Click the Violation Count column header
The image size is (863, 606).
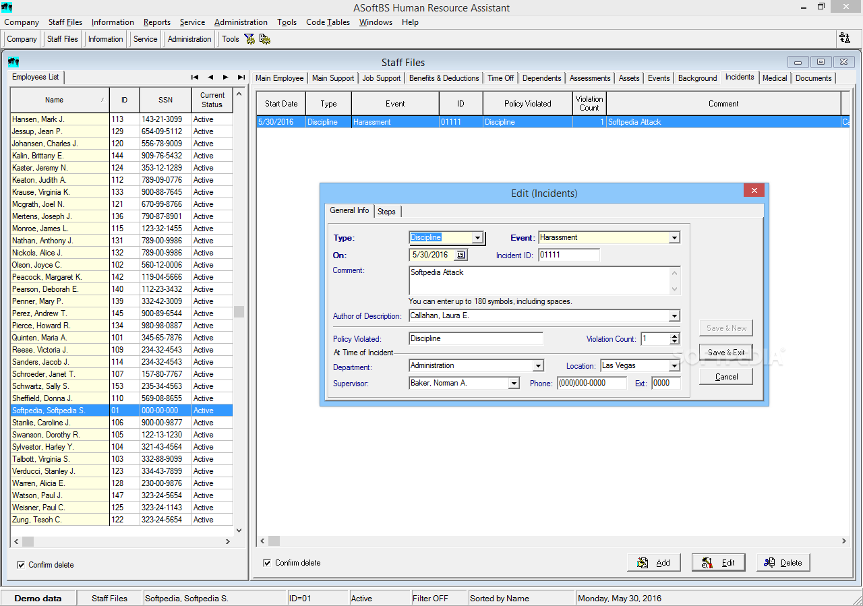[x=589, y=103]
